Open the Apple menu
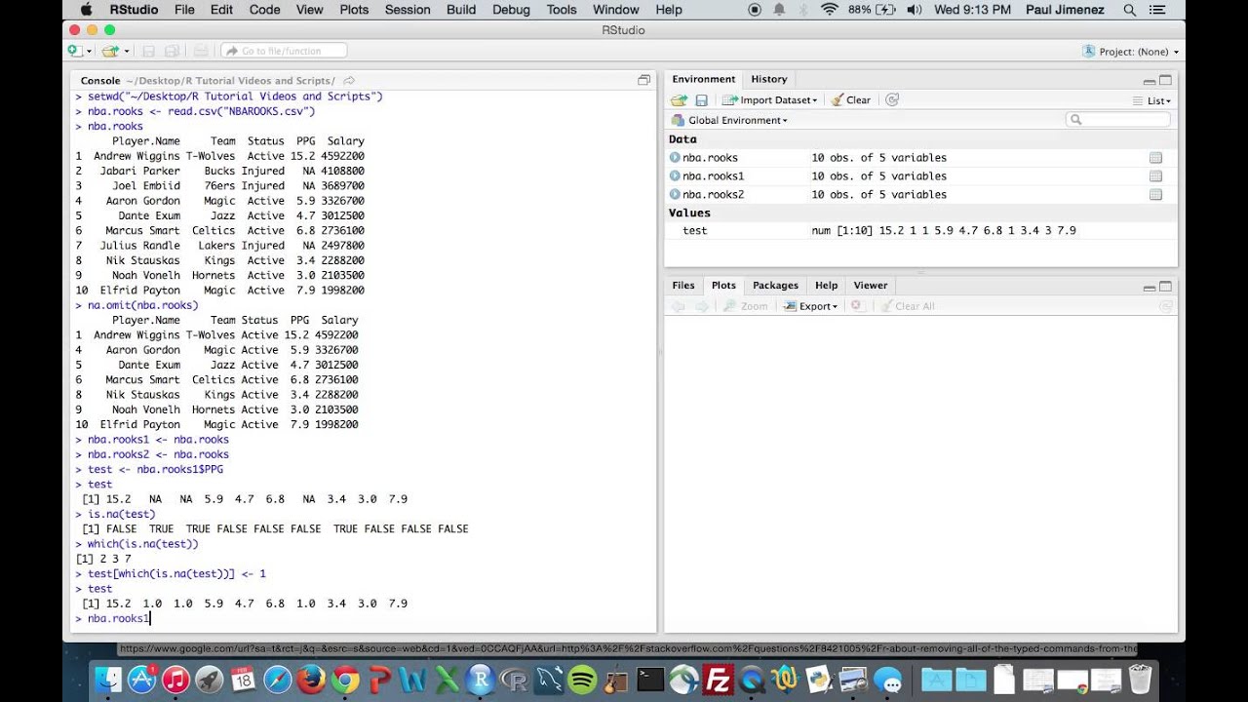The width and height of the screenshot is (1248, 702). (x=86, y=10)
